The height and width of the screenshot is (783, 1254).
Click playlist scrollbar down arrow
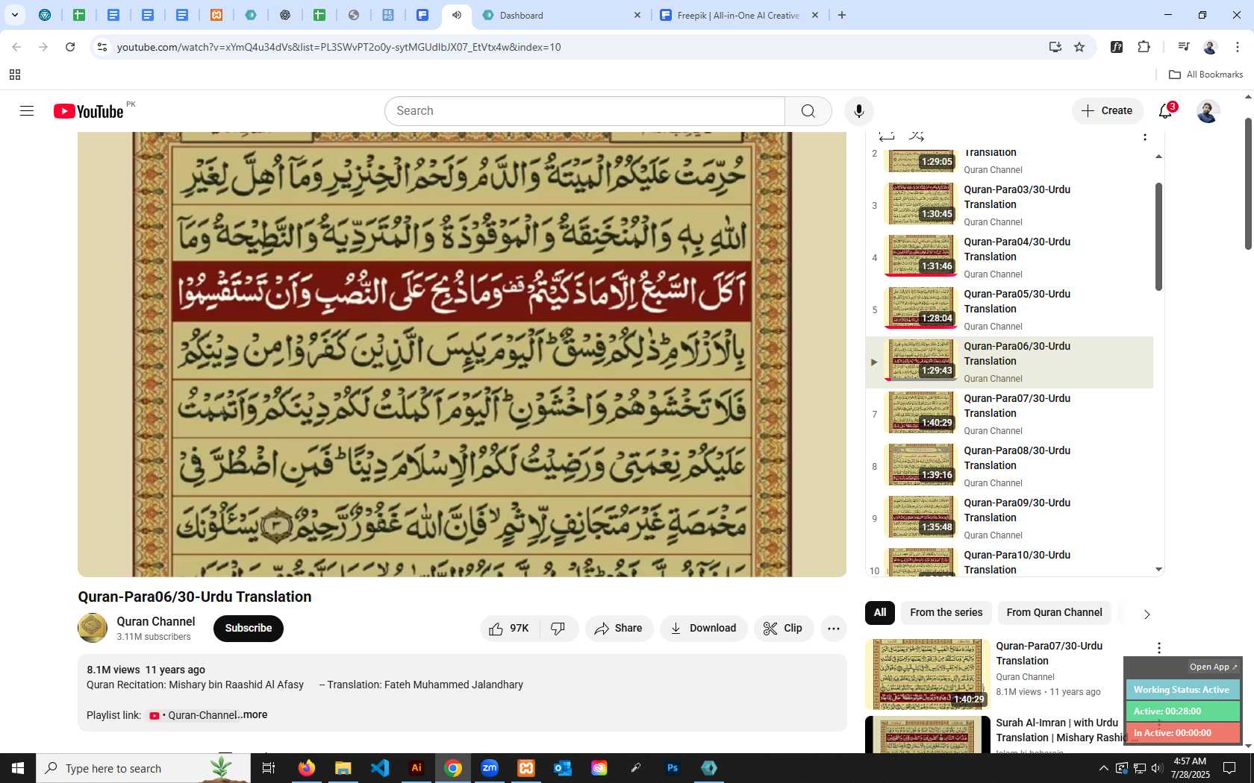[x=1158, y=570]
